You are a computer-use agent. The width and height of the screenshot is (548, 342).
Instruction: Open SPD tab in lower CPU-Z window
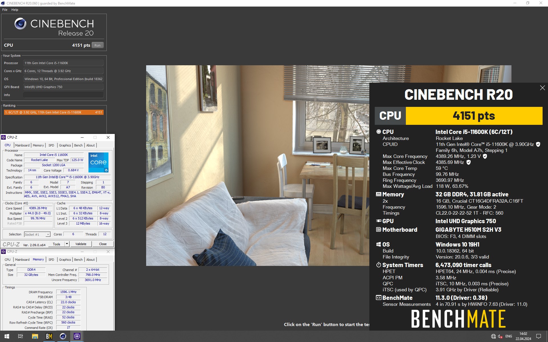tap(51, 260)
